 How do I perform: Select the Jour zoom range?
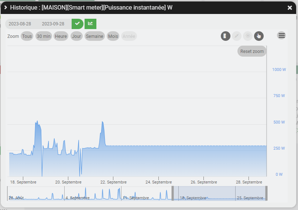click(76, 36)
